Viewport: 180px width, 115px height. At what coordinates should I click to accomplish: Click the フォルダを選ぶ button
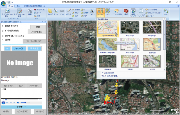click(37, 32)
